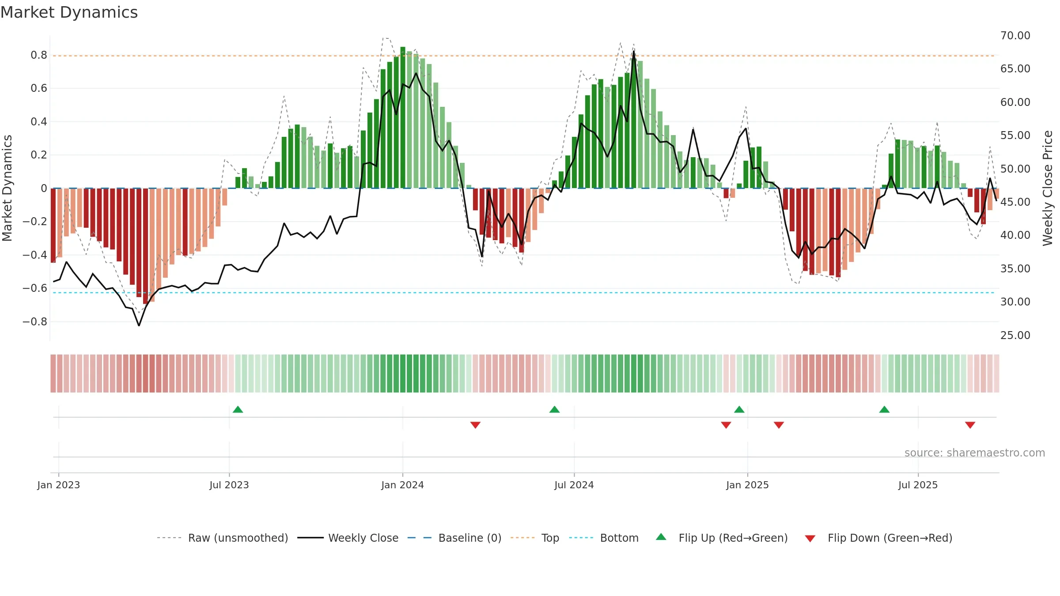
Task: Click the Market Dynamics chart title
Action: coord(69,12)
